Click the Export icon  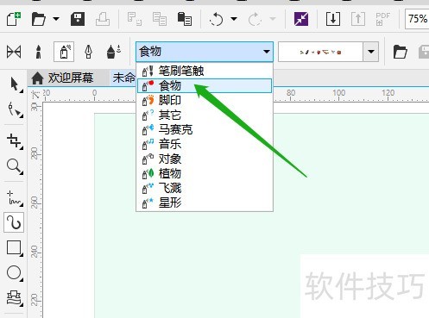pos(358,19)
